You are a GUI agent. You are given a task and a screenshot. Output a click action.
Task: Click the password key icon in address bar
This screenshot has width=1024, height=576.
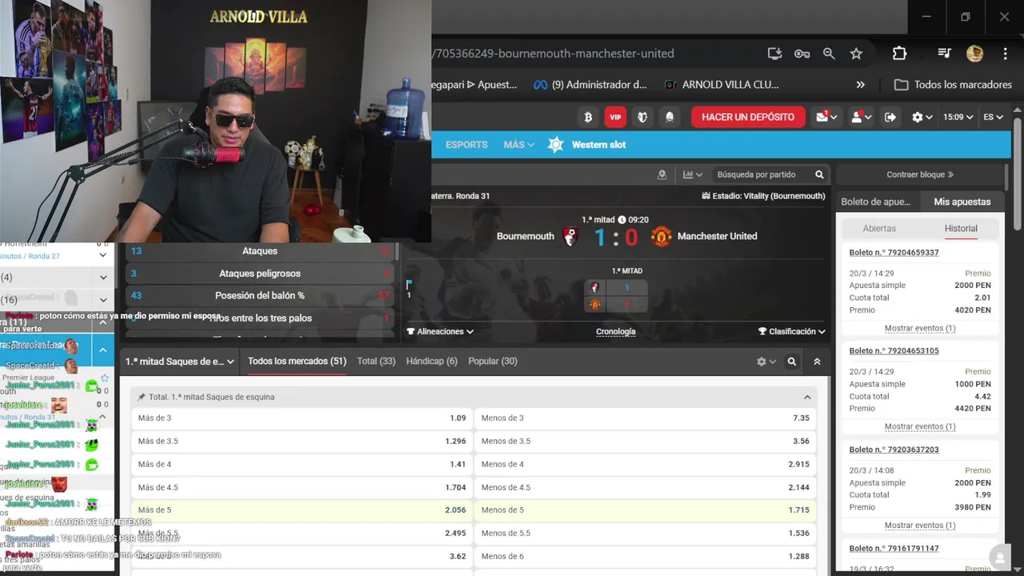point(802,54)
